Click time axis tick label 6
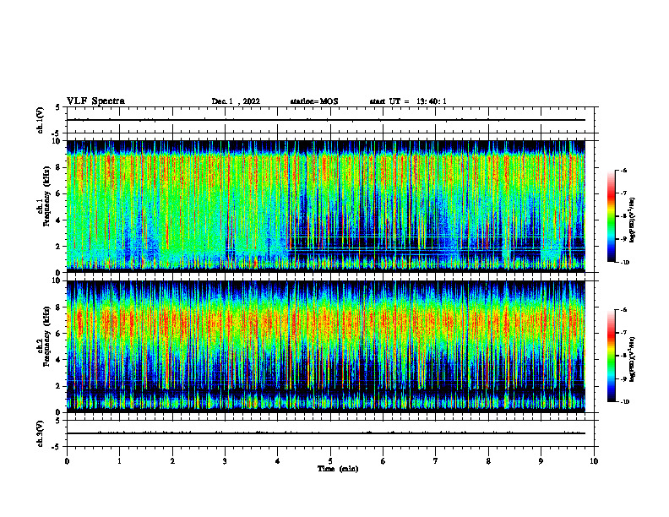The width and height of the screenshot is (669, 517). coord(383,461)
